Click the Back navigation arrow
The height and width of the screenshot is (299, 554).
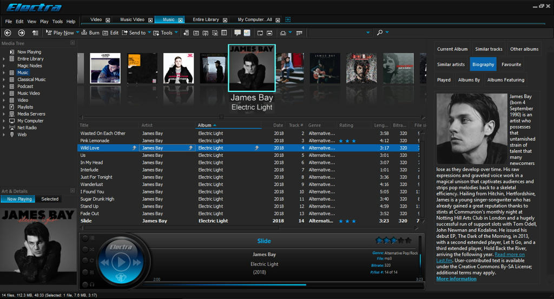click(8, 33)
